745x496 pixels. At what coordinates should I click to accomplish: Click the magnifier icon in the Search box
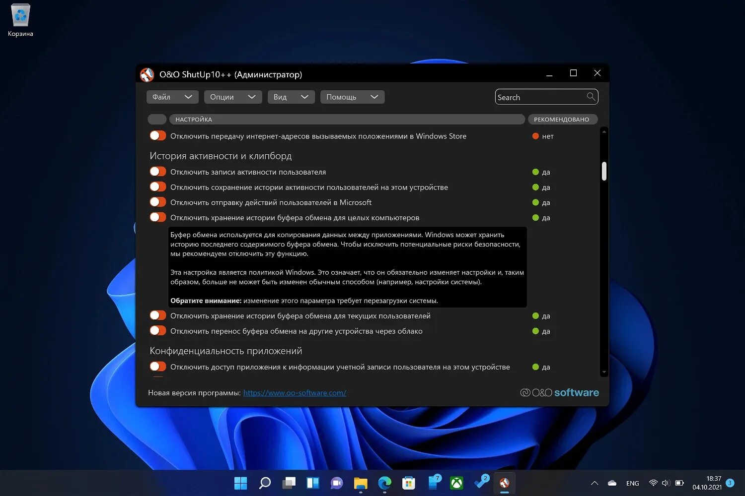pyautogui.click(x=591, y=97)
